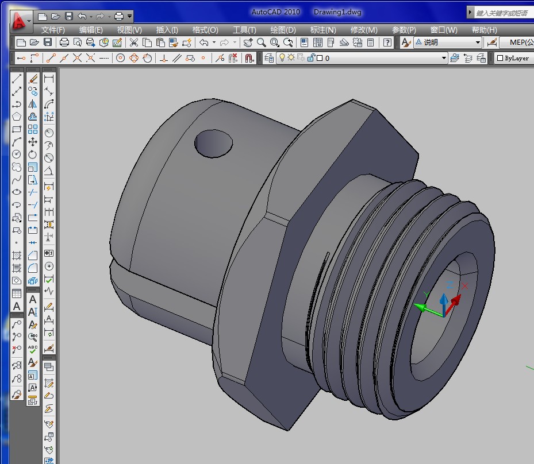Expand Quick Access Toolbar customize arrow

point(129,16)
